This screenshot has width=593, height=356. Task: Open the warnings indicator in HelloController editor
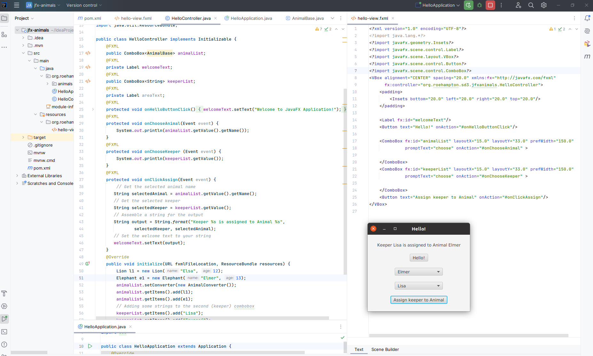click(319, 29)
